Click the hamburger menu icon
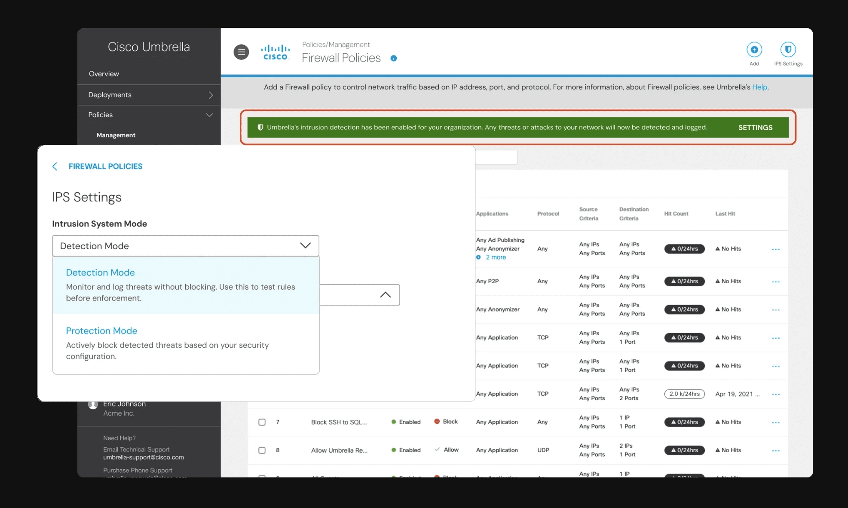Viewport: 848px width, 508px height. pos(241,52)
